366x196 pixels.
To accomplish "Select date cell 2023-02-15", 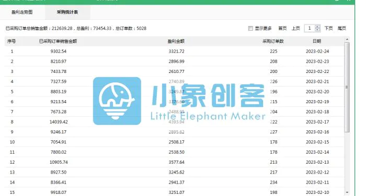I will (317, 142).
